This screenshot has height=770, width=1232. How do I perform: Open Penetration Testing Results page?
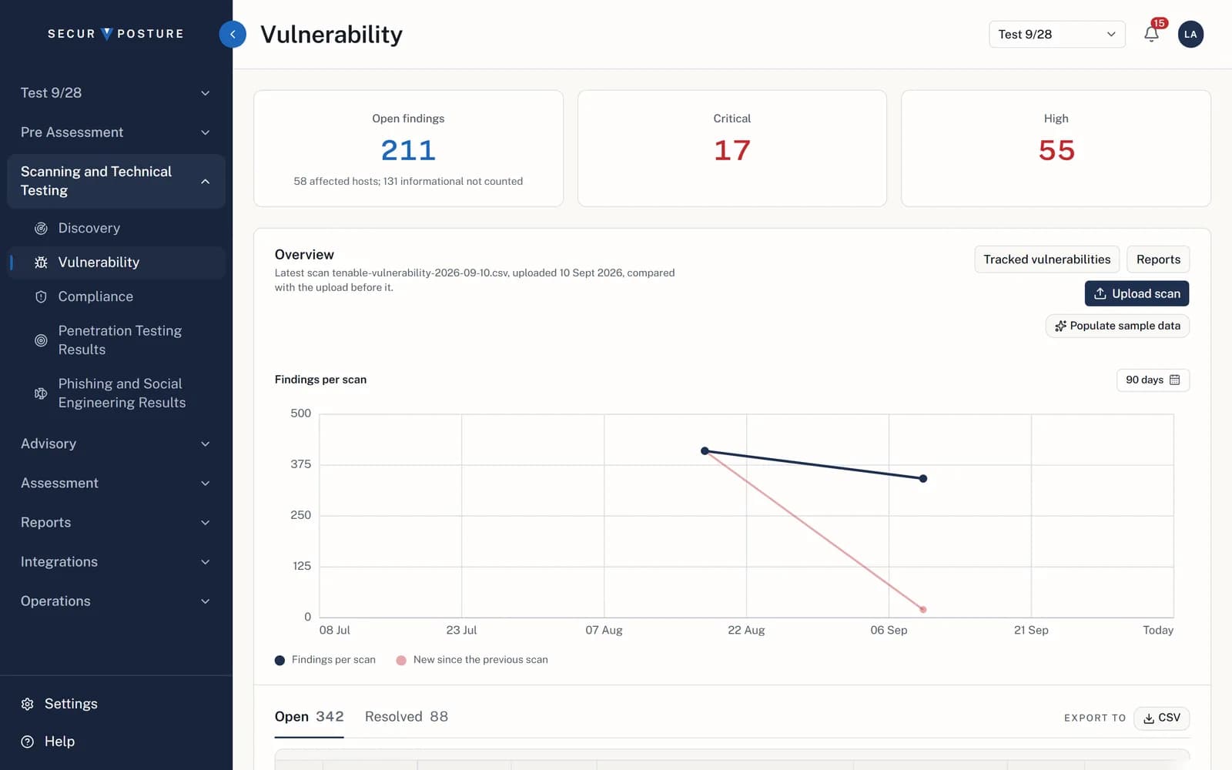115,340
